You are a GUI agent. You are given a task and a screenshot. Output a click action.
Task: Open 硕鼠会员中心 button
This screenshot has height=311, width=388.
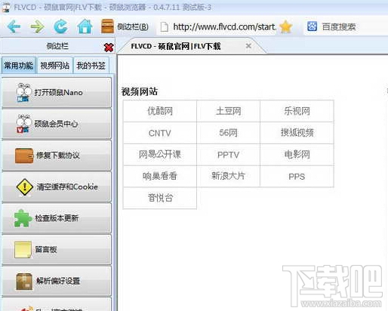(x=57, y=124)
